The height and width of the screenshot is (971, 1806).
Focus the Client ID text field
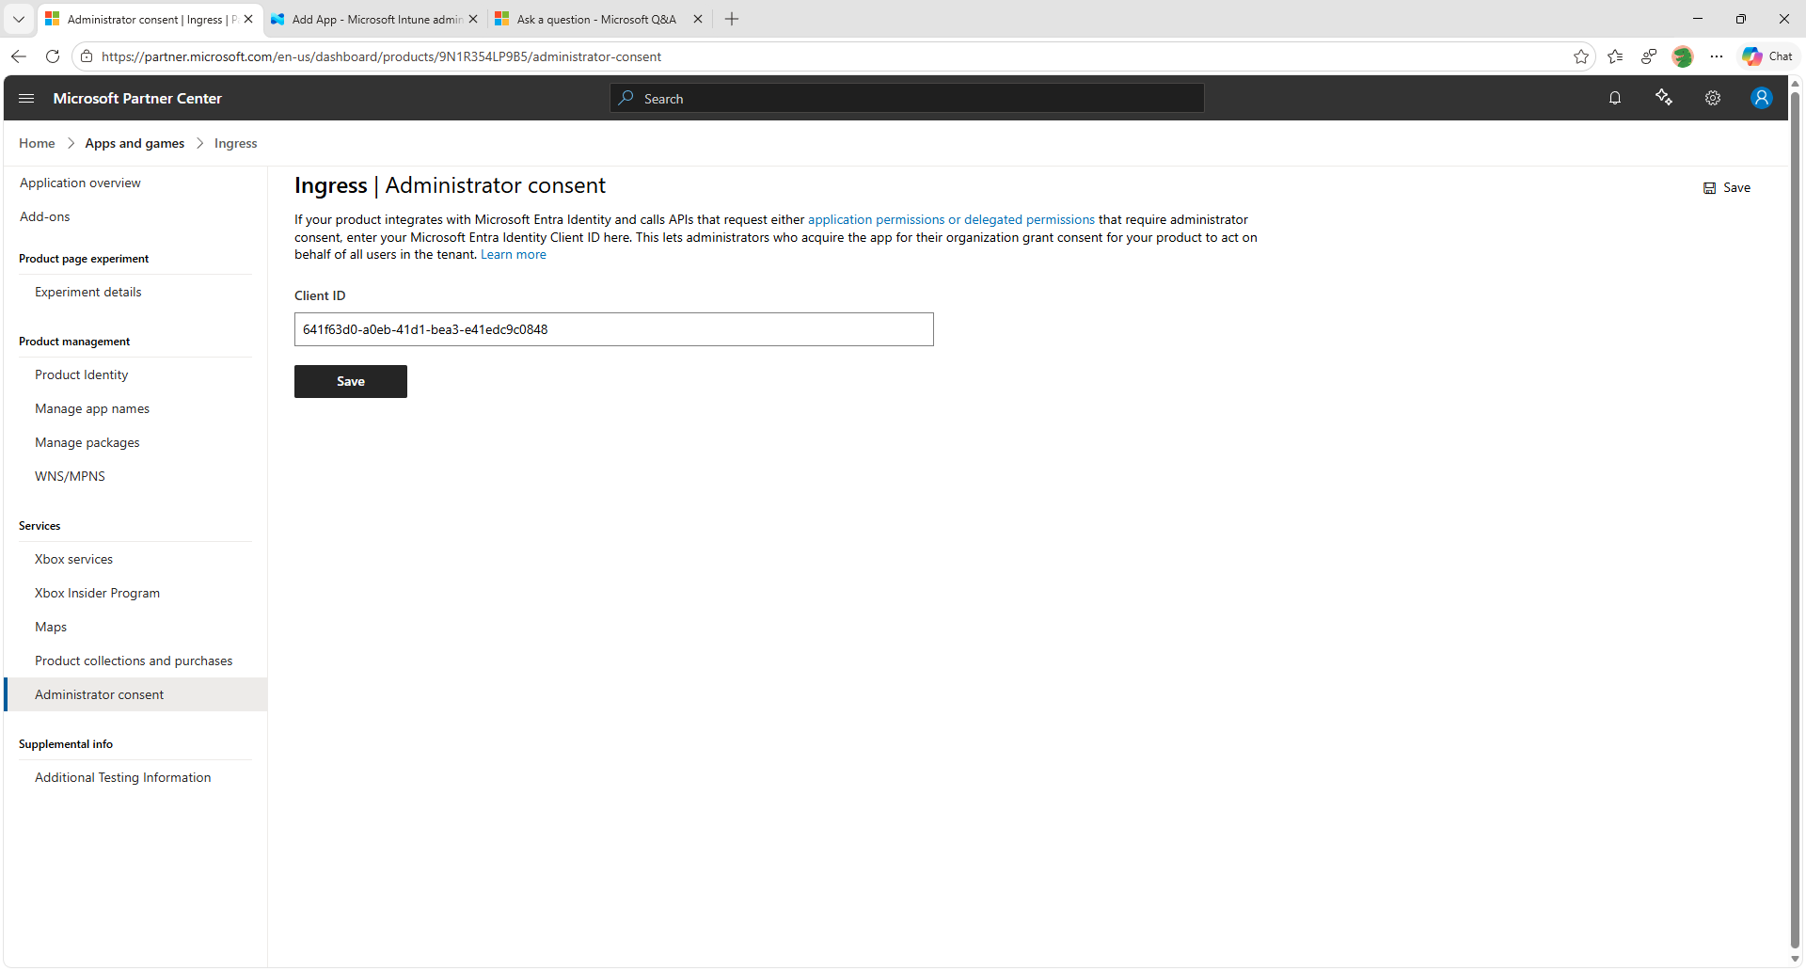[x=614, y=329]
